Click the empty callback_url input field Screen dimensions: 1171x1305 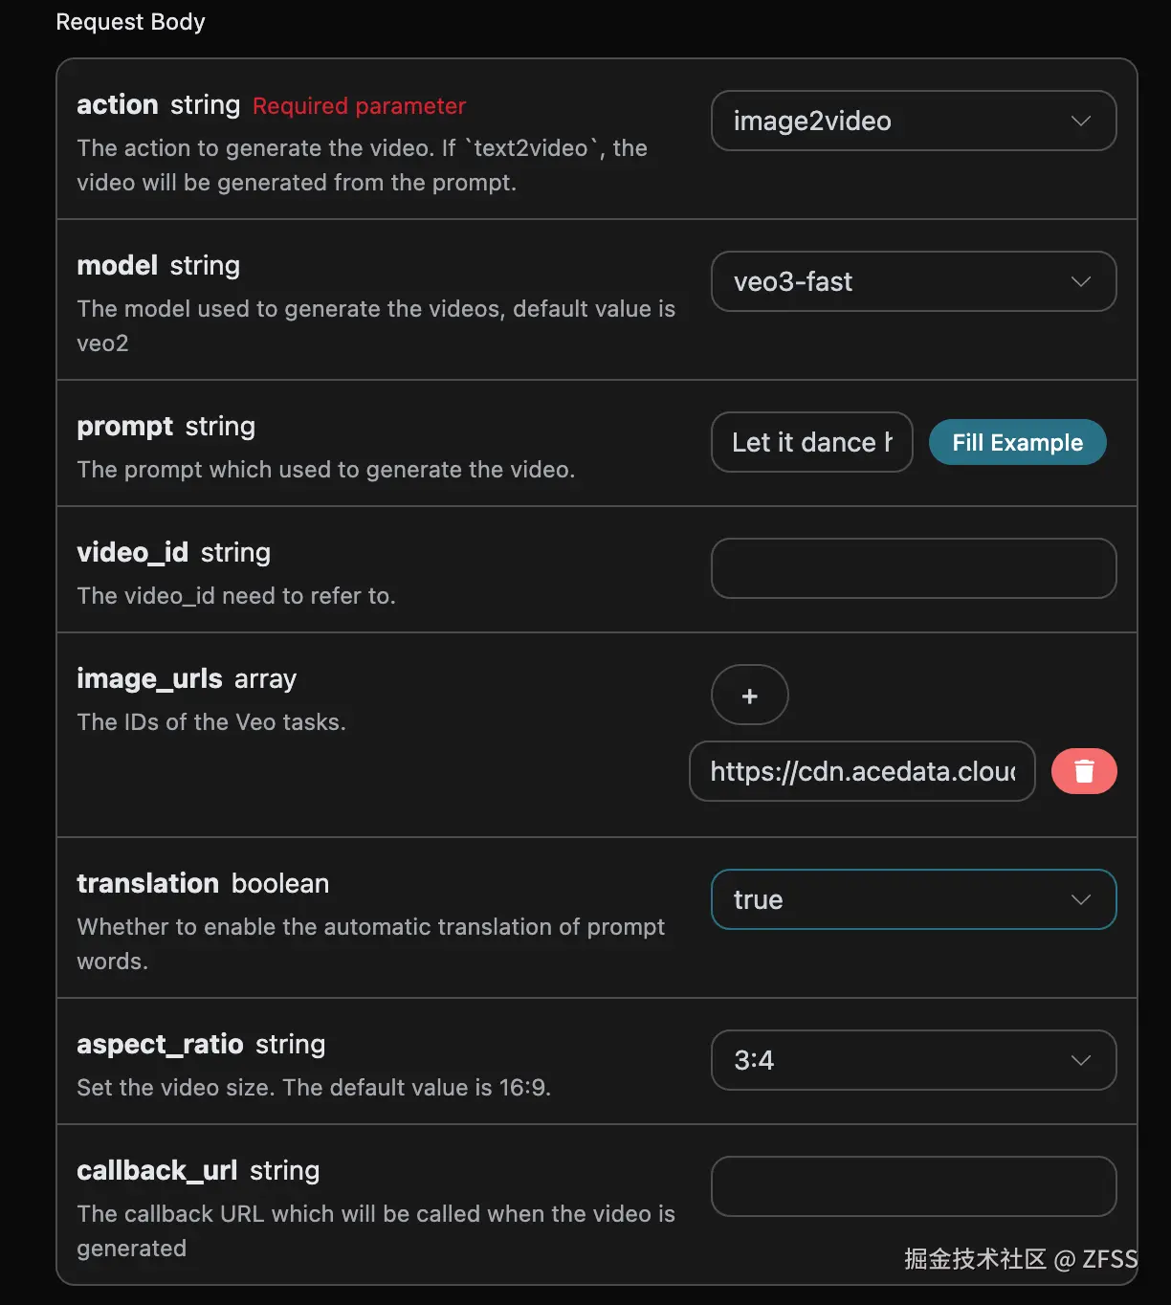pyautogui.click(x=913, y=1187)
